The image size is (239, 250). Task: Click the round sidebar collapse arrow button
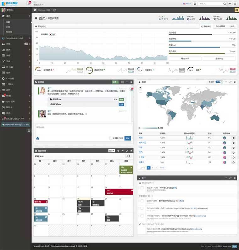click(x=29, y=131)
